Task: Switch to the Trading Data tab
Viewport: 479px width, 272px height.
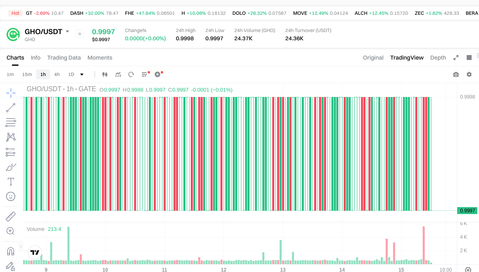Action: [64, 58]
